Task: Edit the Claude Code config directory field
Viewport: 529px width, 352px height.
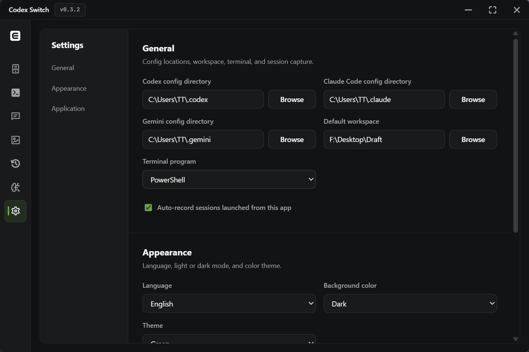Action: pyautogui.click(x=384, y=99)
